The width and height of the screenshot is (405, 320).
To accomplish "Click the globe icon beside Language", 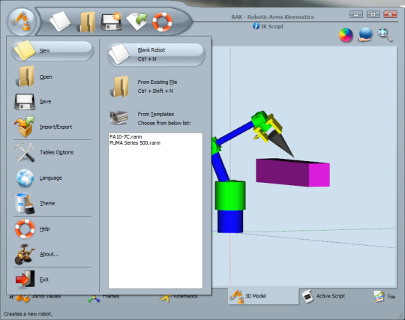I will pos(25,178).
